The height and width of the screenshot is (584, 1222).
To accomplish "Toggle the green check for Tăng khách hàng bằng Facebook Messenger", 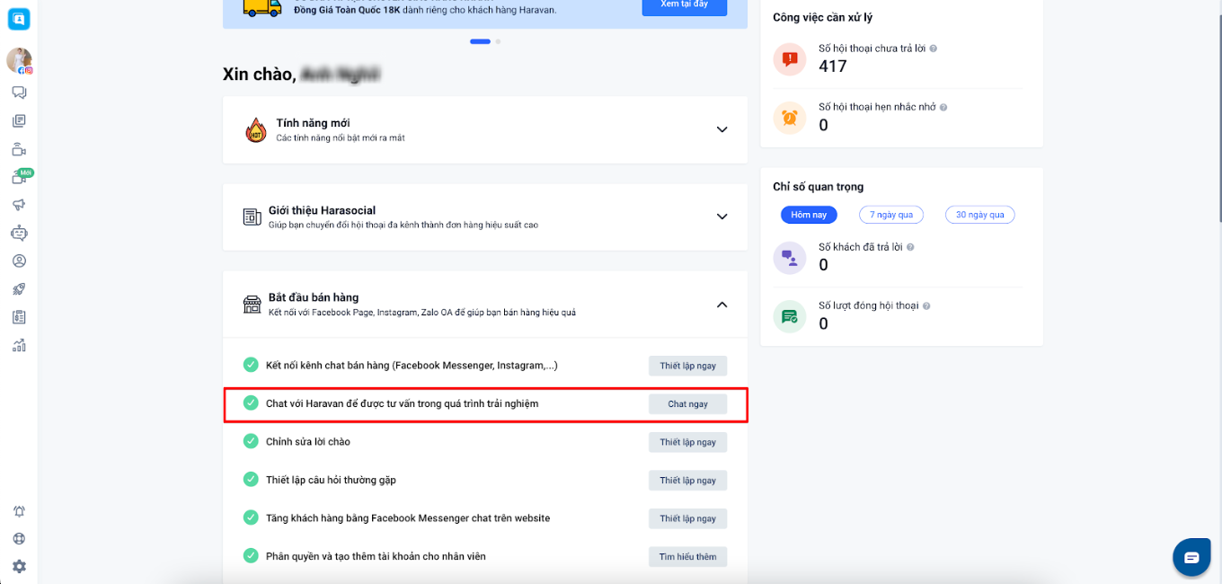I will point(251,518).
